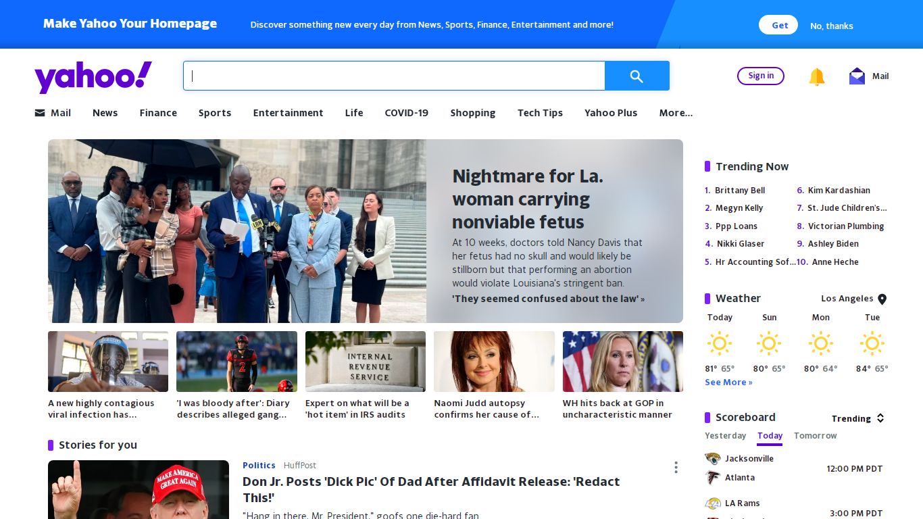Open trending topic St. Jude Children's
Screen dimensions: 923x519
coord(847,208)
